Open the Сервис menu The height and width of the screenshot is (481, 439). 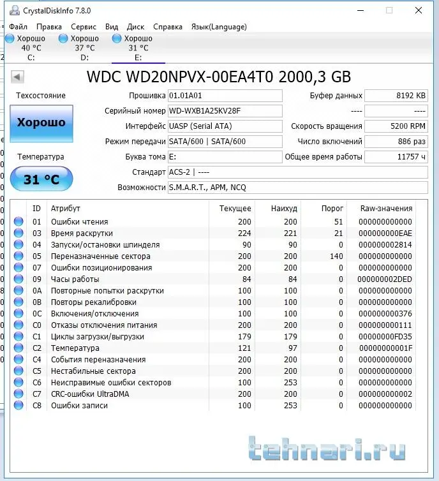(84, 27)
